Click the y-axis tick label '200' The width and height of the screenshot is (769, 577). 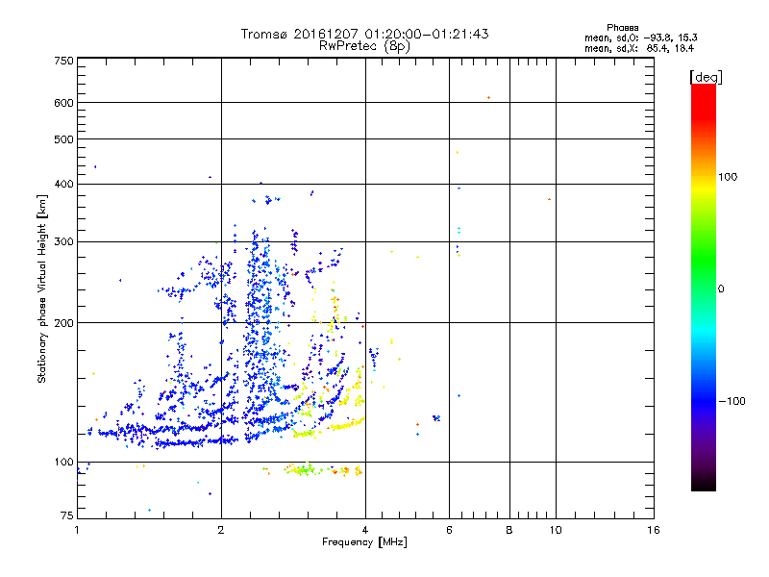[x=63, y=323]
